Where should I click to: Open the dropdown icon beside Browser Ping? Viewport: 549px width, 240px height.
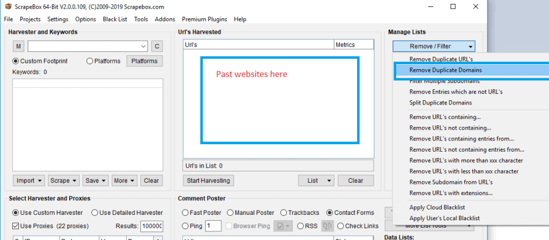(283, 226)
